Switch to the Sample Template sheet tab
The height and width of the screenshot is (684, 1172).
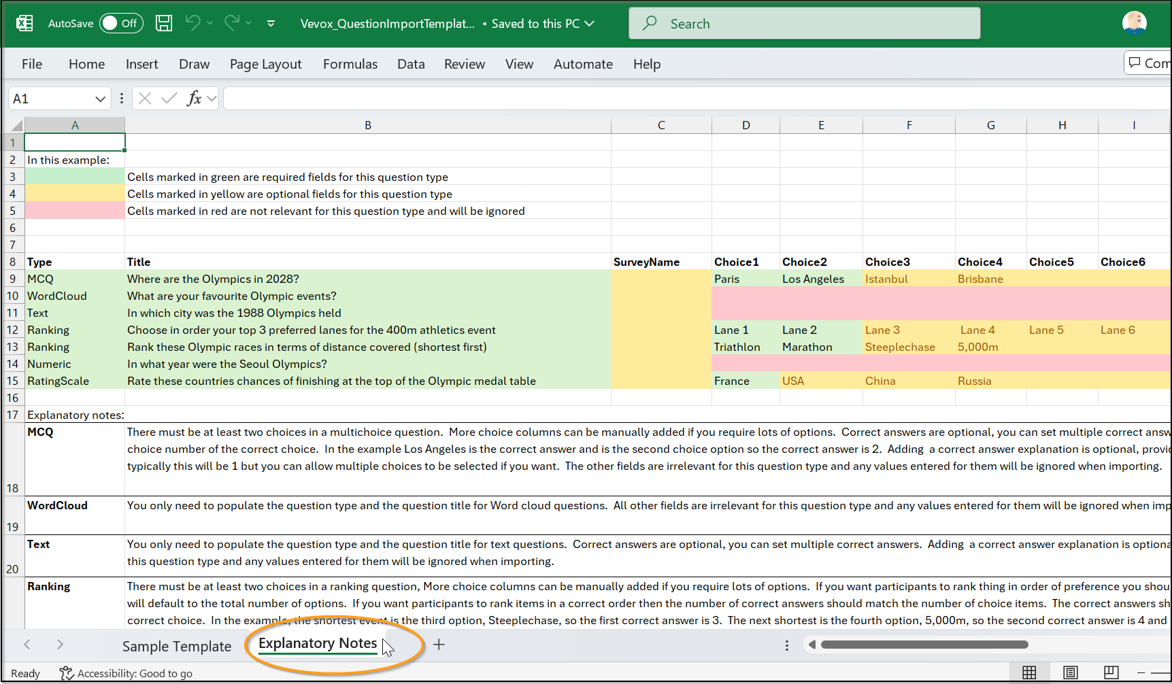click(x=177, y=646)
